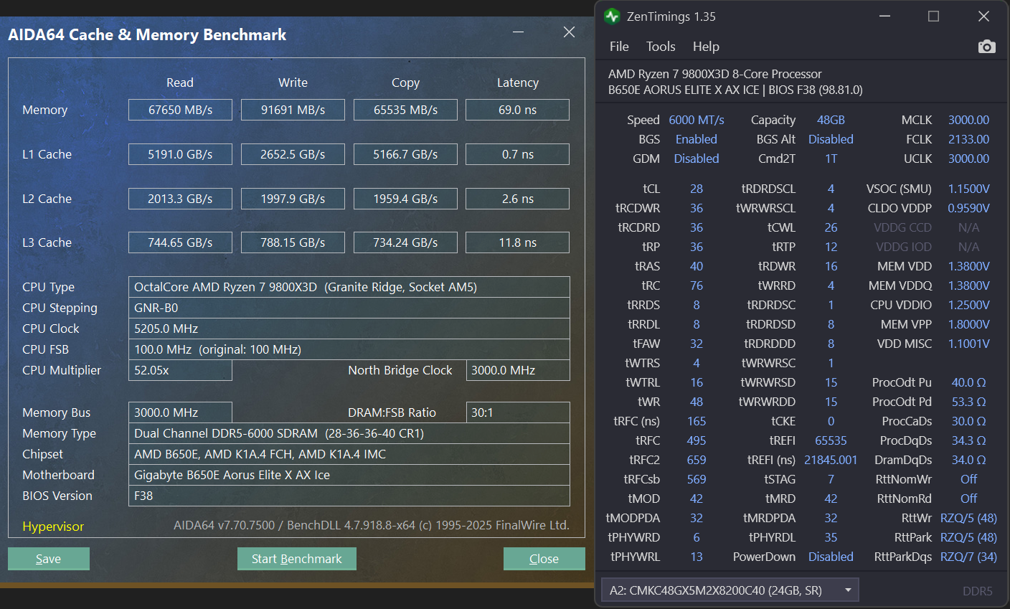Click the Memory Write 91691 MB/s field

point(293,110)
